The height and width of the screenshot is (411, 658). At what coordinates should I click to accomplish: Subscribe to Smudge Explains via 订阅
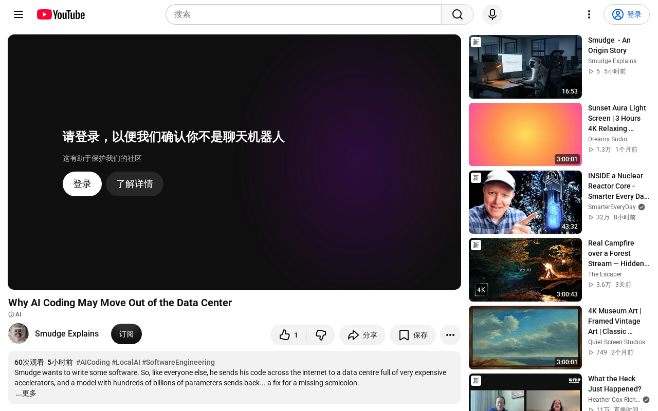point(126,334)
